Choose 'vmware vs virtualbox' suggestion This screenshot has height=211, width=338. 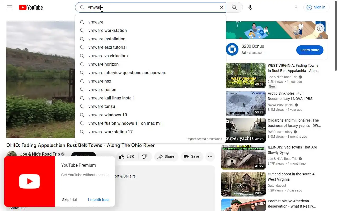151,56
